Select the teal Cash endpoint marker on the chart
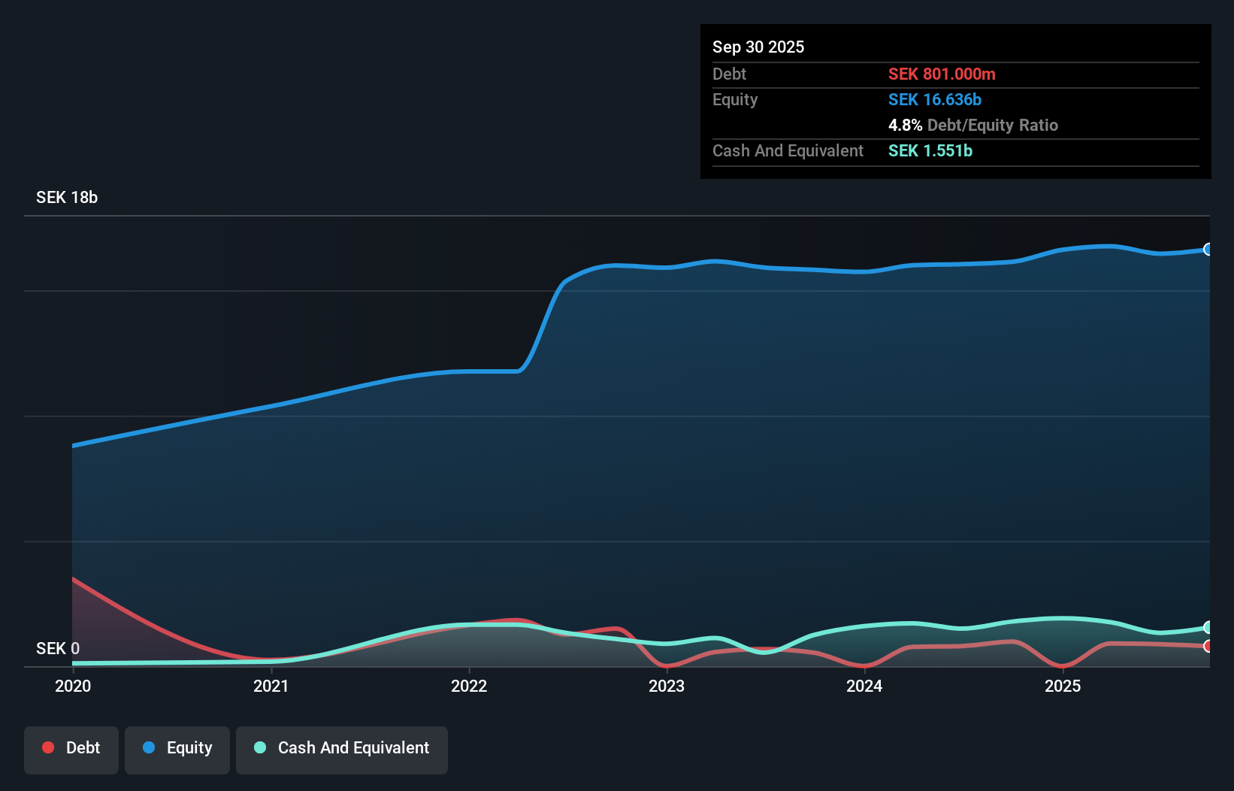Screen dimensions: 1234x791 pos(1207,628)
